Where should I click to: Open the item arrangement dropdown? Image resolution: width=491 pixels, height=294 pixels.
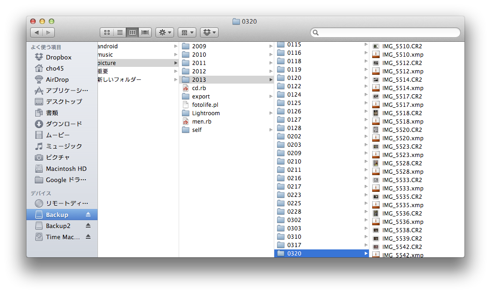pyautogui.click(x=187, y=33)
